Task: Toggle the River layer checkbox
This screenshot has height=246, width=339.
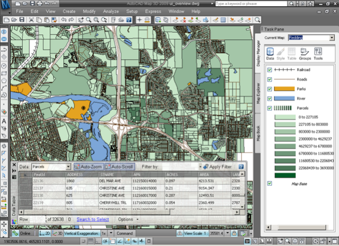Action: coord(270,98)
